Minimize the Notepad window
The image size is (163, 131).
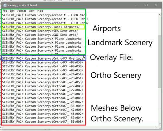pyautogui.click(x=136, y=5)
